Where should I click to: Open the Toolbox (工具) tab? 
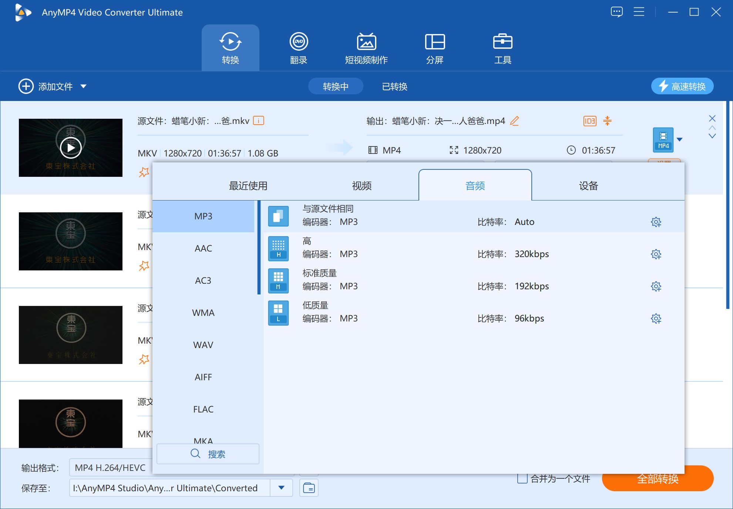502,48
